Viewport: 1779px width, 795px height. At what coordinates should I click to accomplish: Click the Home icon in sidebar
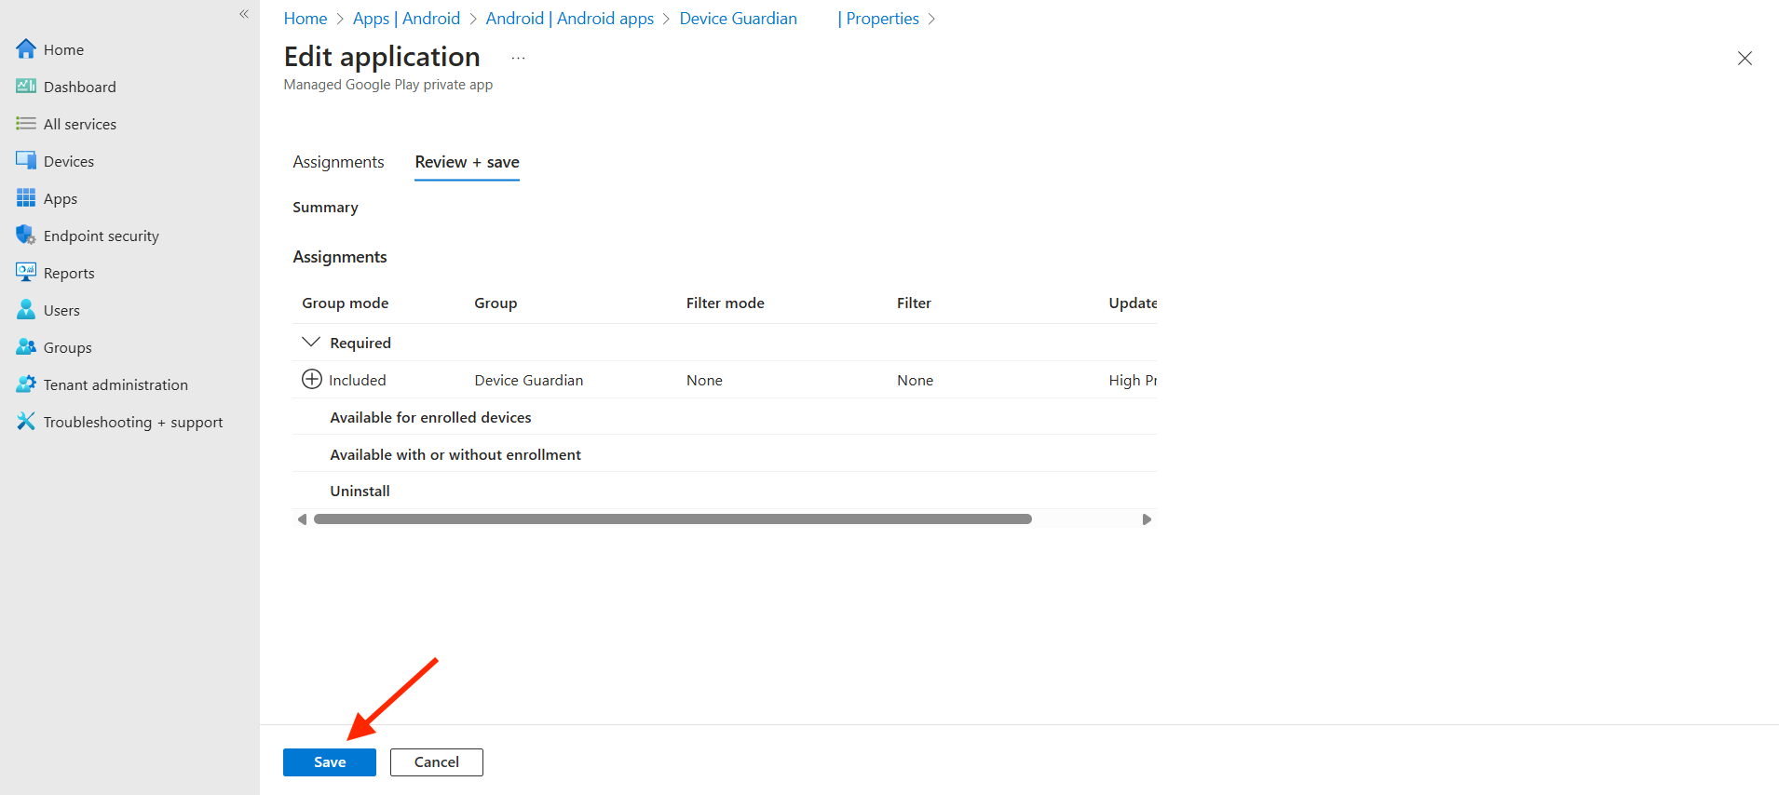tap(26, 49)
